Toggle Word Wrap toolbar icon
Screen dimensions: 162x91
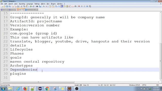[x=56, y=6]
